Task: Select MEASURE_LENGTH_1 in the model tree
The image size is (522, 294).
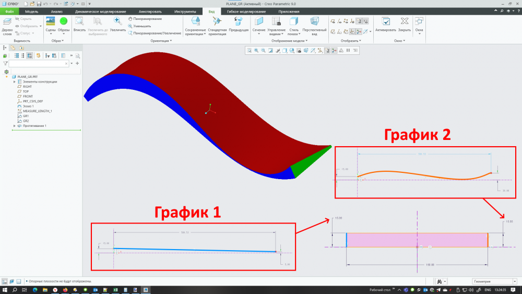Action: pos(37,111)
